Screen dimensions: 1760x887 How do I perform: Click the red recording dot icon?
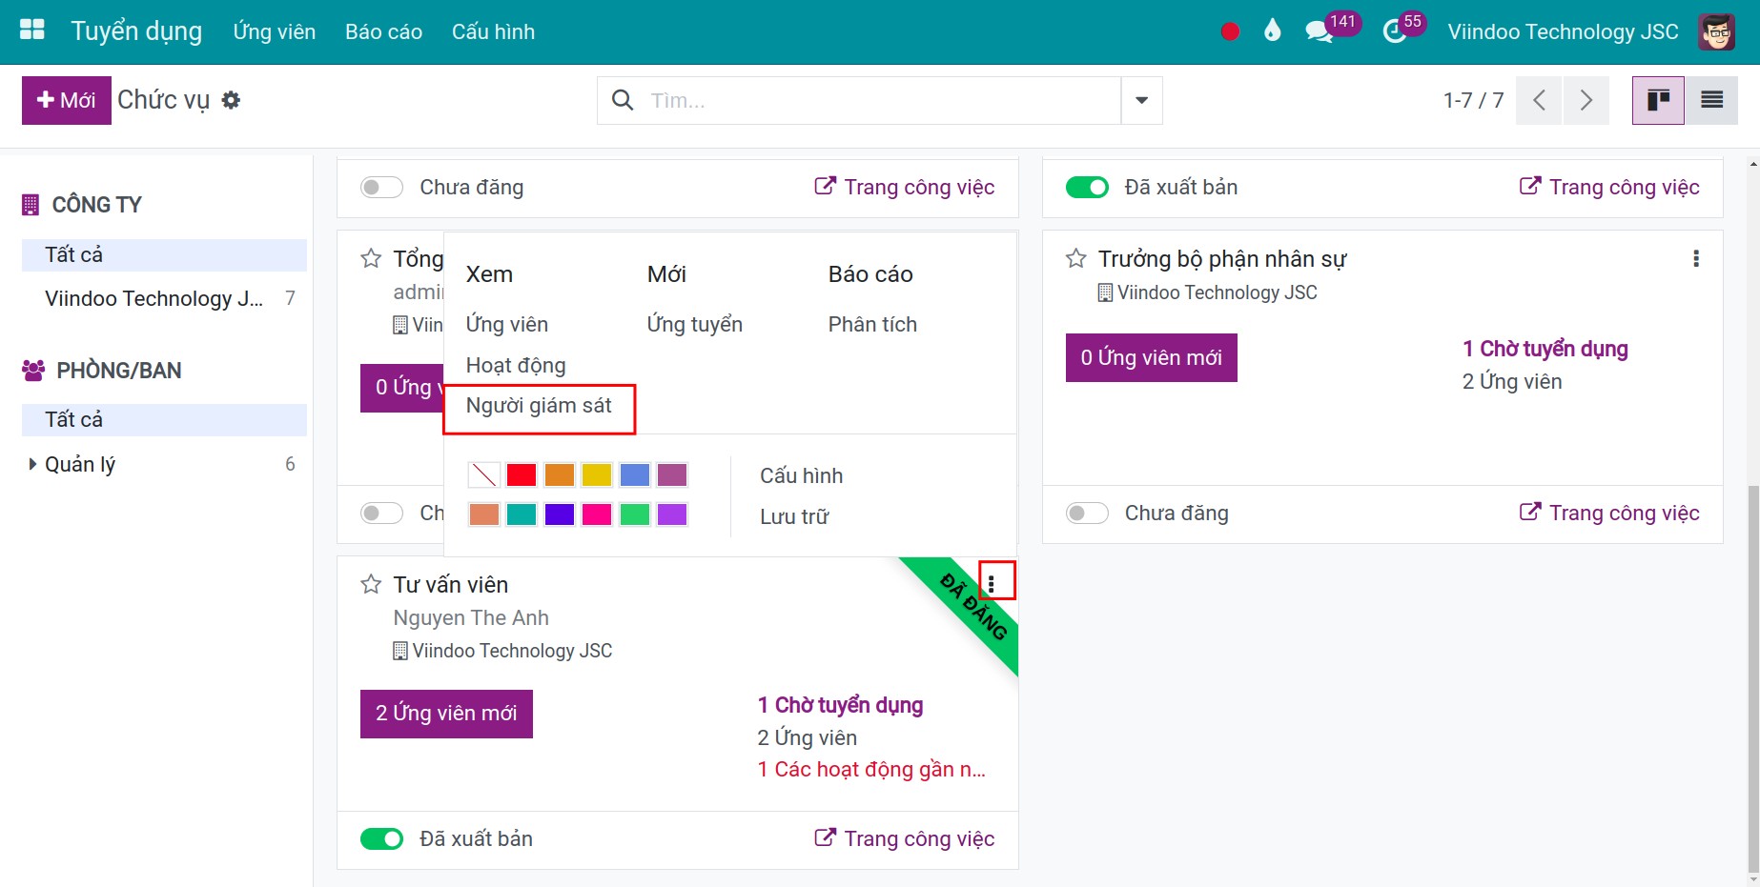pos(1230,31)
